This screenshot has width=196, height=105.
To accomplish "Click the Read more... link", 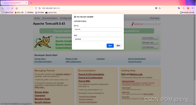I will click(40, 87).
